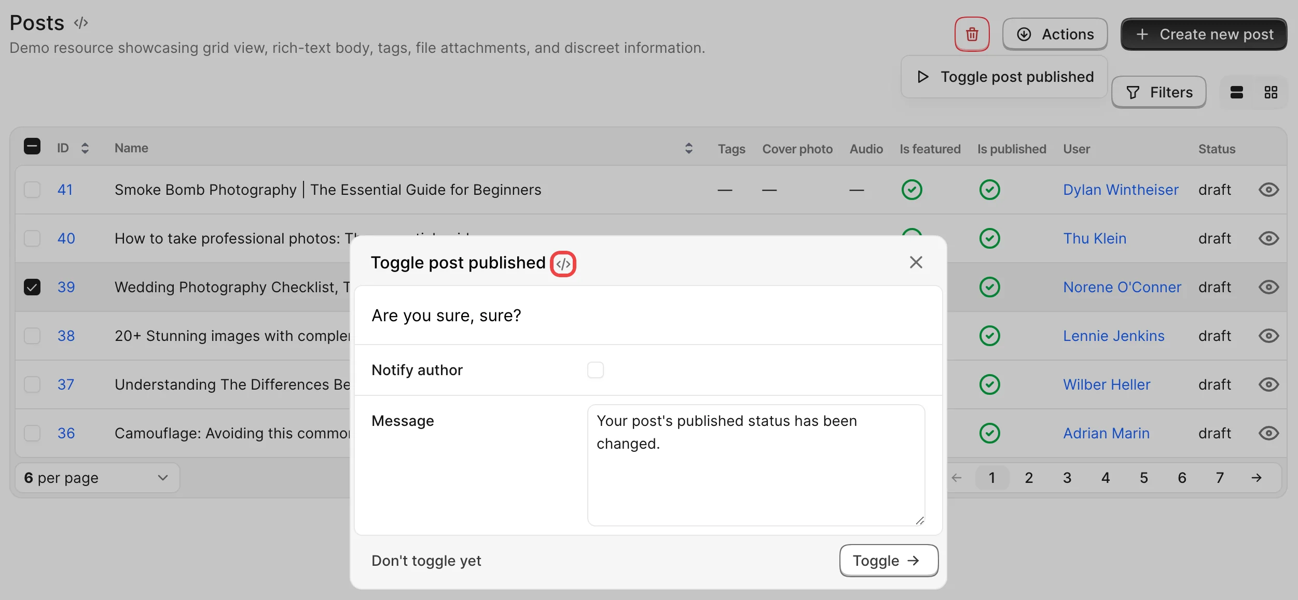Click Is published check icon for post 38
The width and height of the screenshot is (1298, 600).
989,336
